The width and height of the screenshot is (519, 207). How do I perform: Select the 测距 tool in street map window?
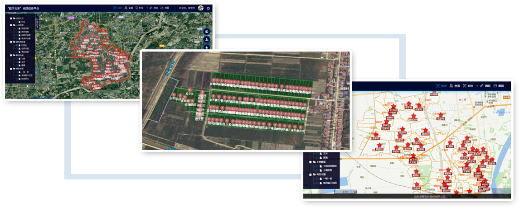485,86
